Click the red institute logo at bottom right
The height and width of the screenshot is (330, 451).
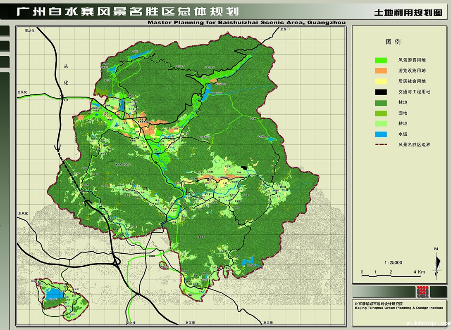point(422,292)
